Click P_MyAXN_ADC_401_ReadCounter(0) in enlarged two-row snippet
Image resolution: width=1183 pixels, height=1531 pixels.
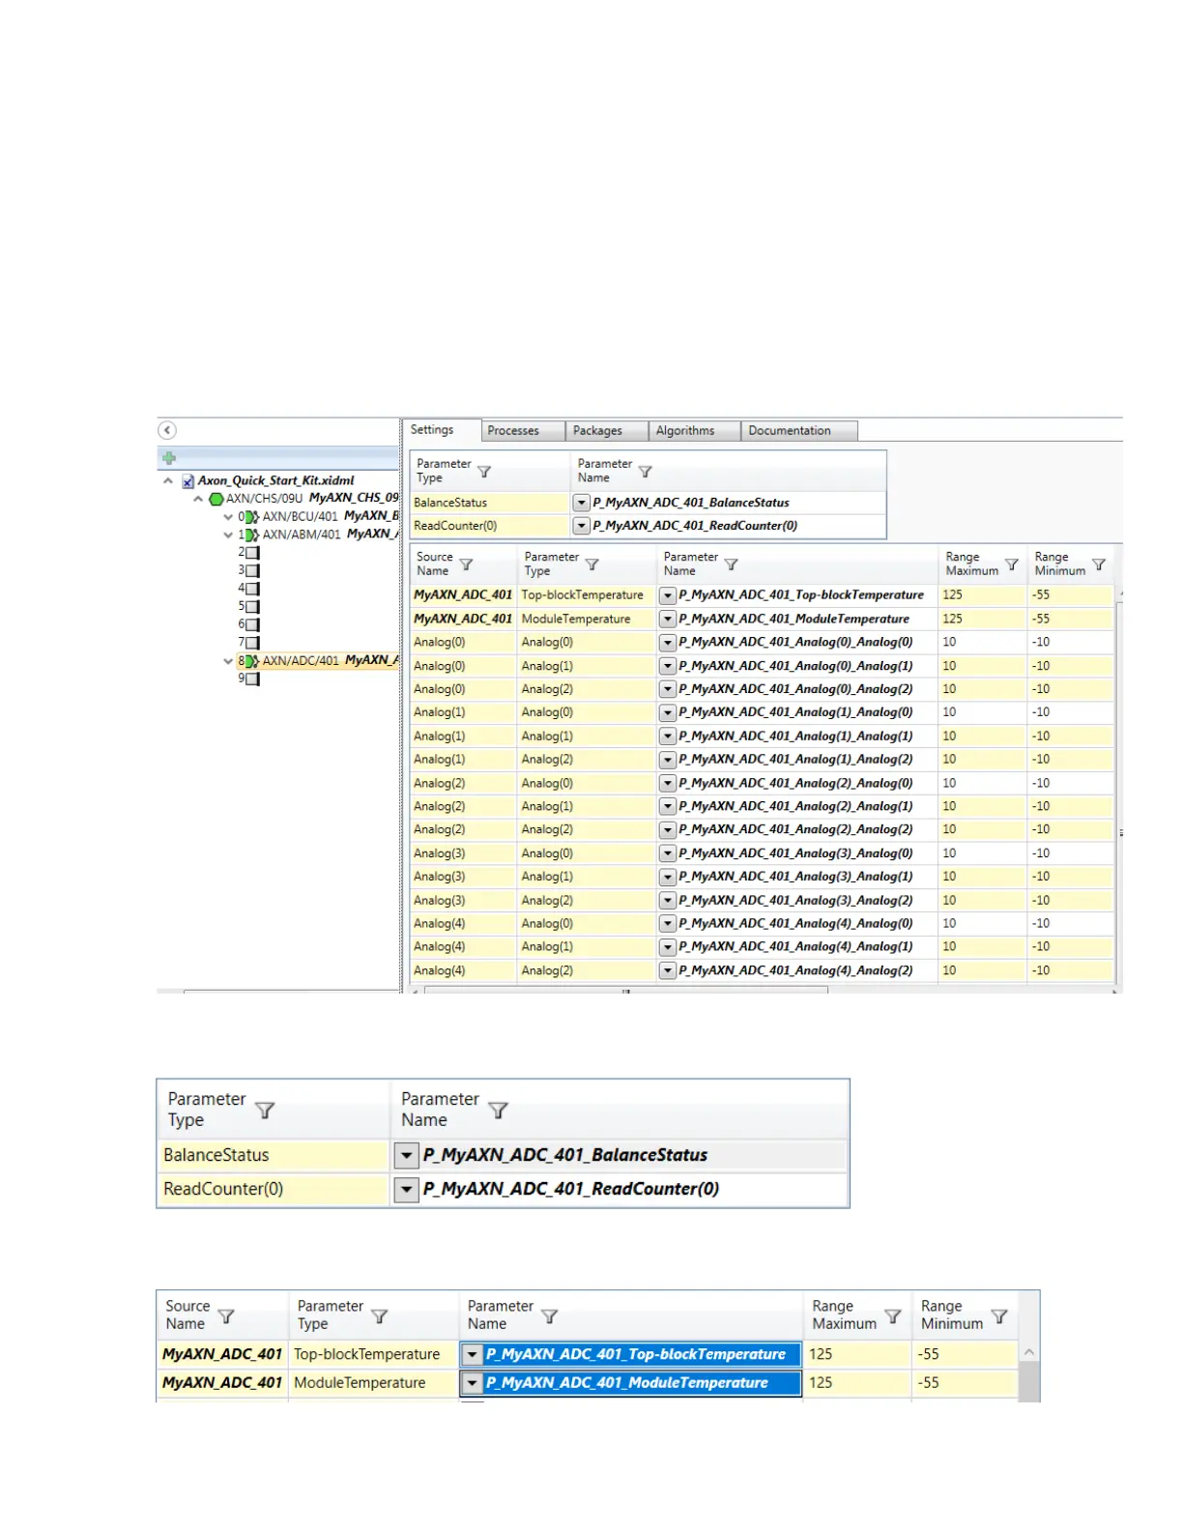570,1190
